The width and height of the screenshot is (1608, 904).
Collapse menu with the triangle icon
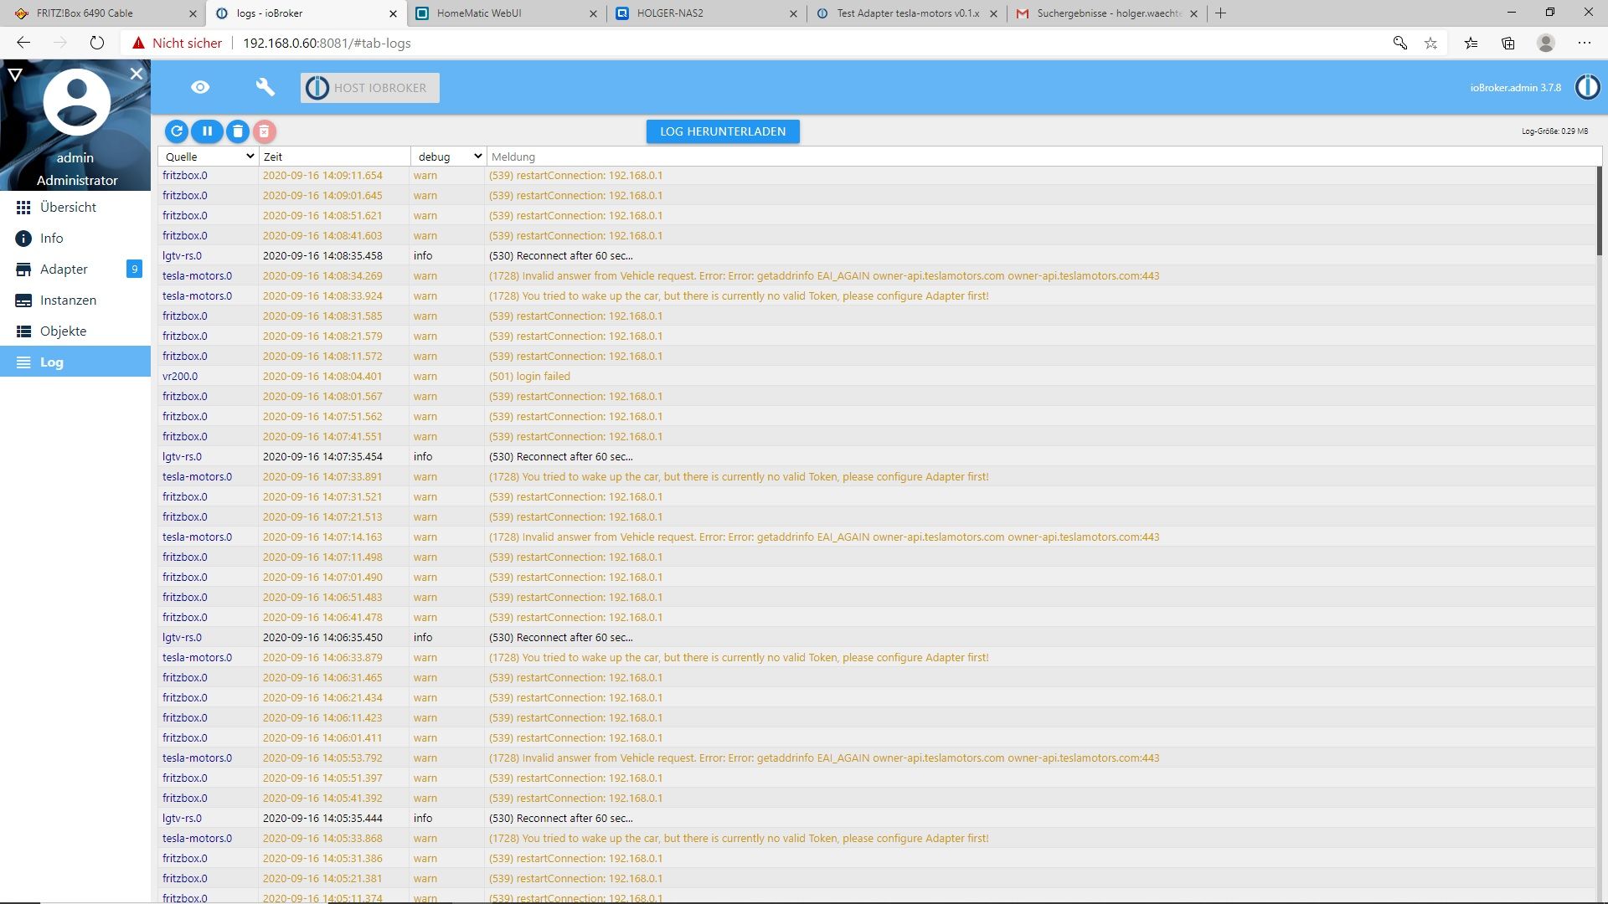(x=14, y=75)
